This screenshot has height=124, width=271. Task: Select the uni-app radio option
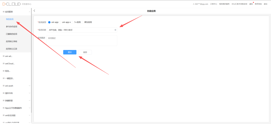click(49, 22)
